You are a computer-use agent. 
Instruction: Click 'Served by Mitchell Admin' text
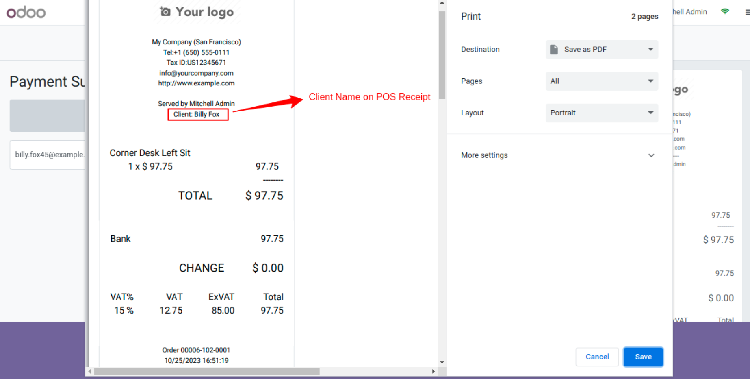196,104
